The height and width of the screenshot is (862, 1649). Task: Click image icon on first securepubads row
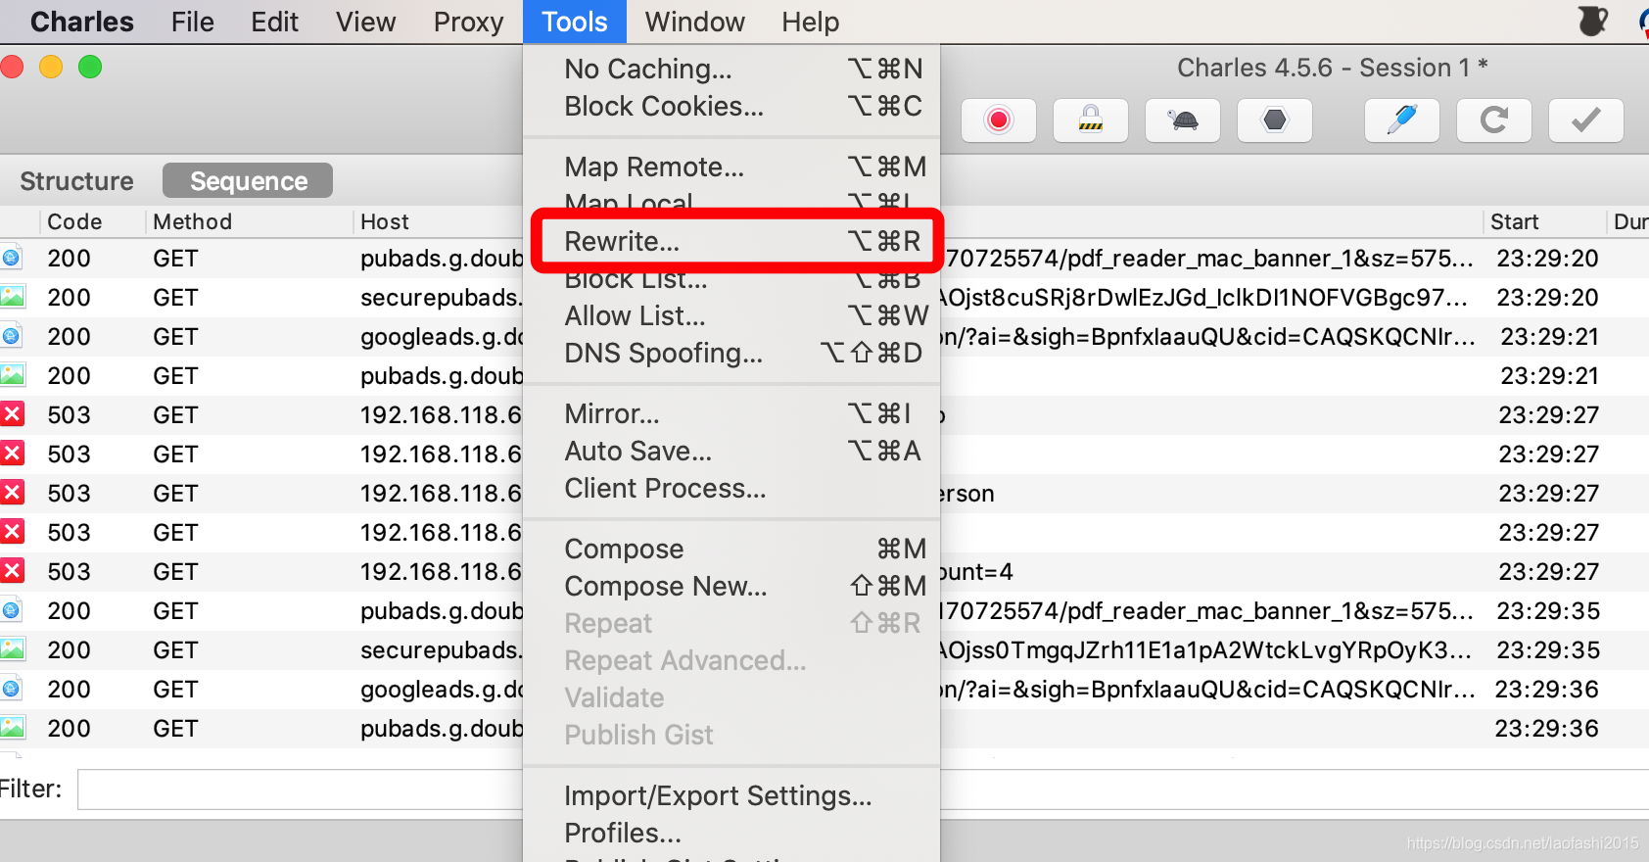click(12, 297)
